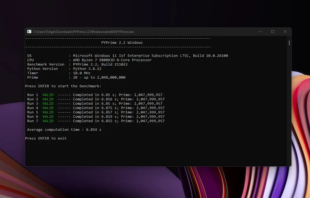Click the AMD Ryzen 7 9800X3D CPU line
This screenshot has height=198, width=310.
(89, 60)
